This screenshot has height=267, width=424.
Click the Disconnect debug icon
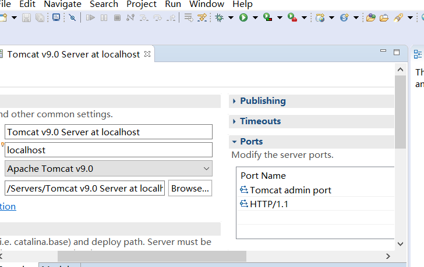pyautogui.click(x=130, y=18)
